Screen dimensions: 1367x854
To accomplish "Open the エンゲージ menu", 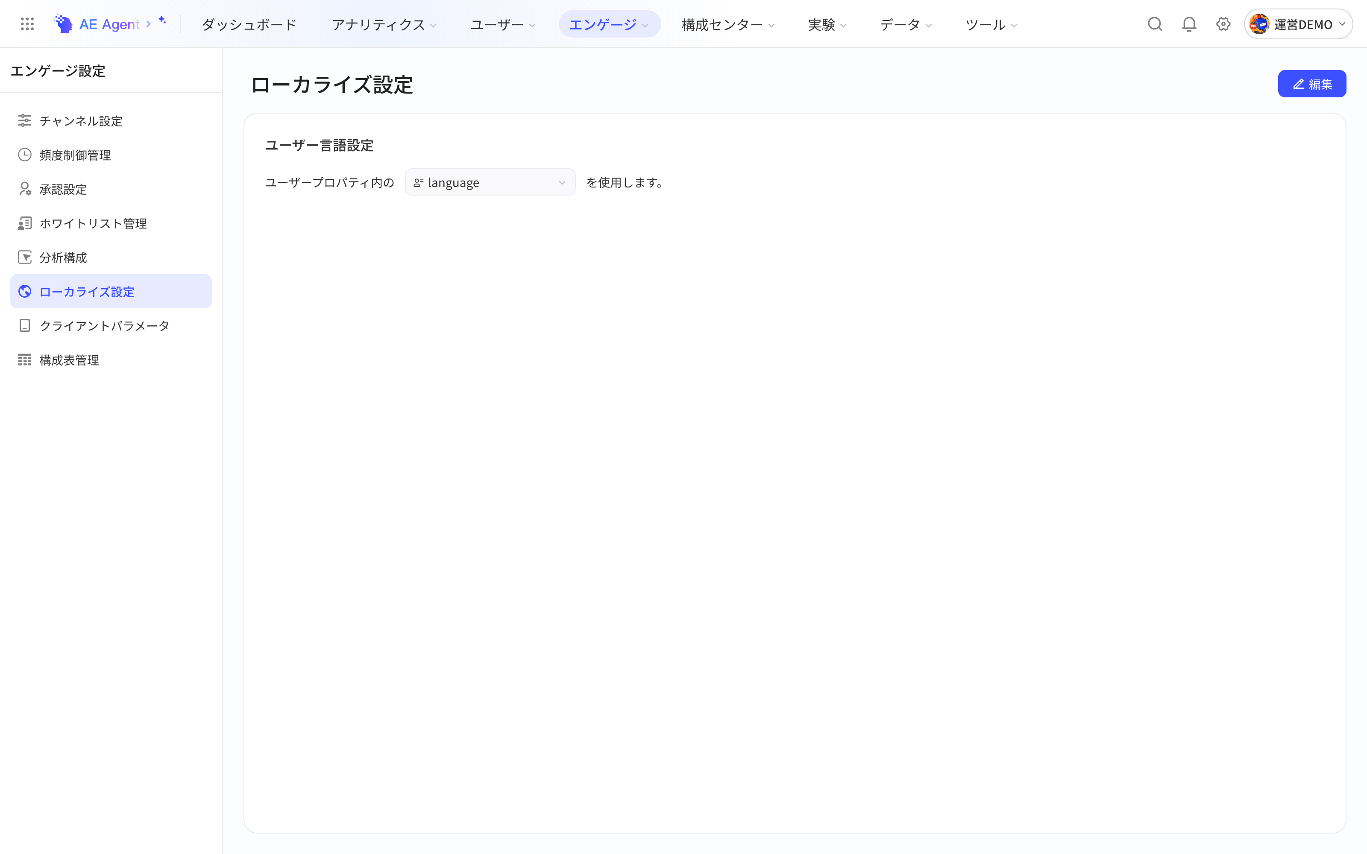I will 609,24.
